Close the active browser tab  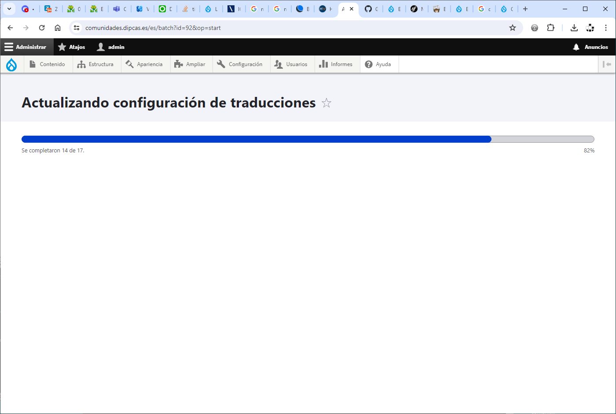click(352, 9)
